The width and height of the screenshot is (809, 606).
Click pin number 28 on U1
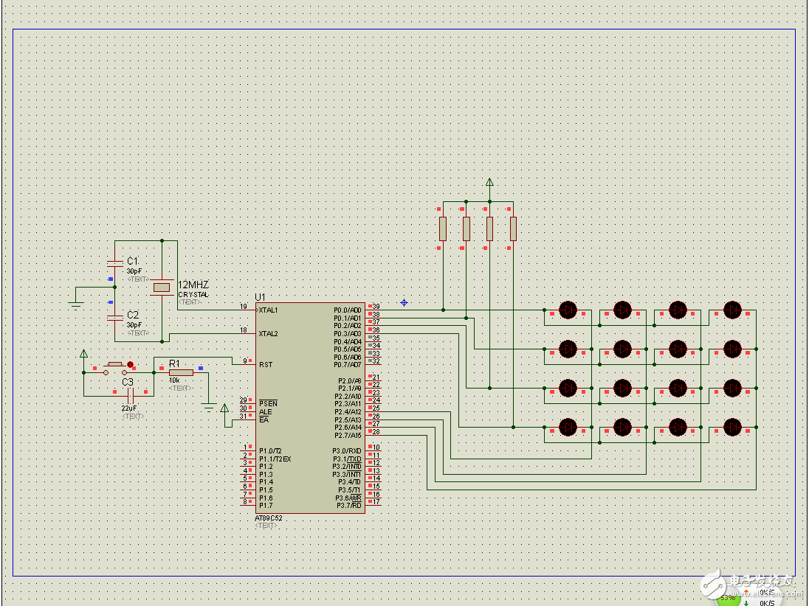coord(376,432)
